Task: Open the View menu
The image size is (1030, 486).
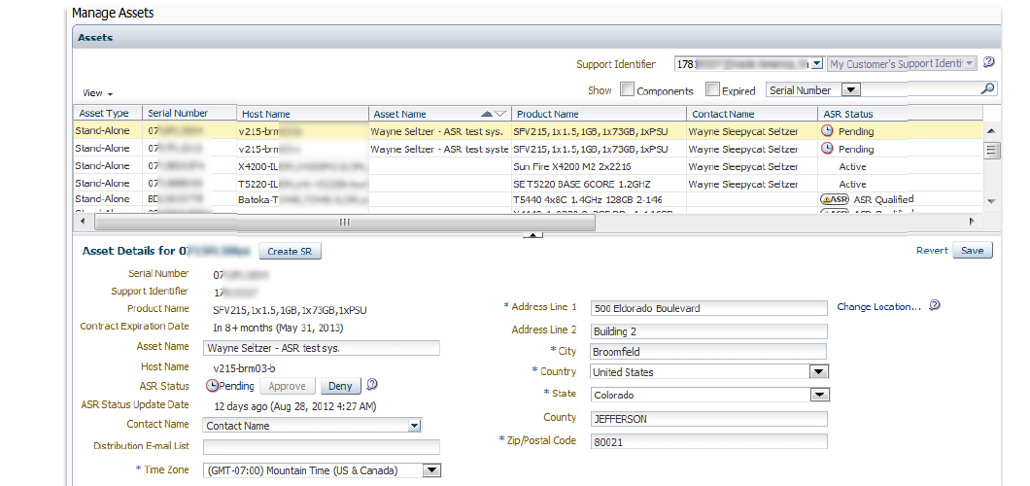Action: pos(97,93)
